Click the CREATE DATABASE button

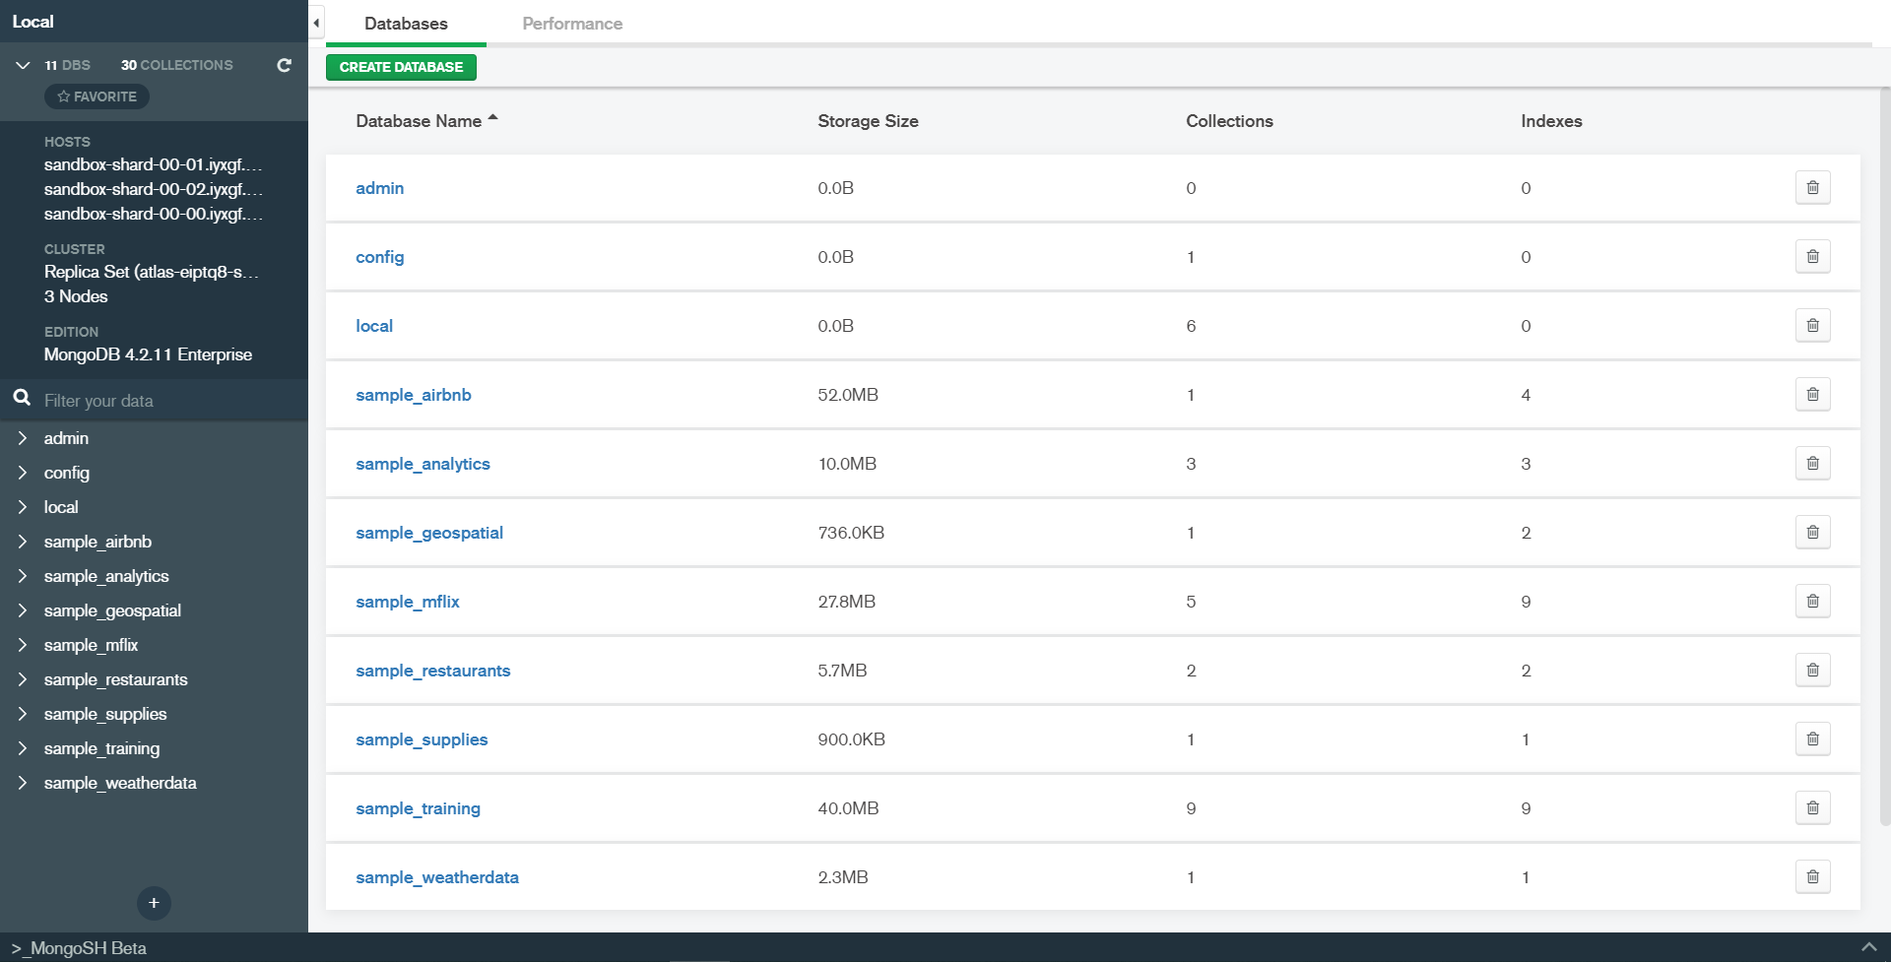coord(401,67)
